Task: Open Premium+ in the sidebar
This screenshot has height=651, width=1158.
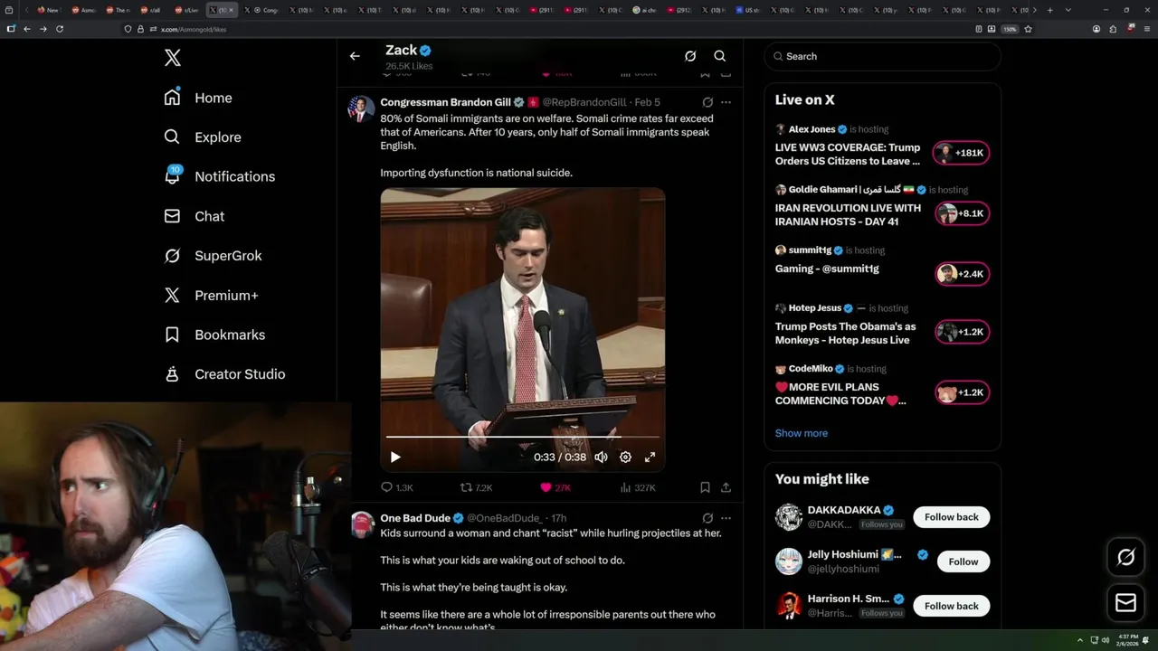Action: tap(211, 295)
